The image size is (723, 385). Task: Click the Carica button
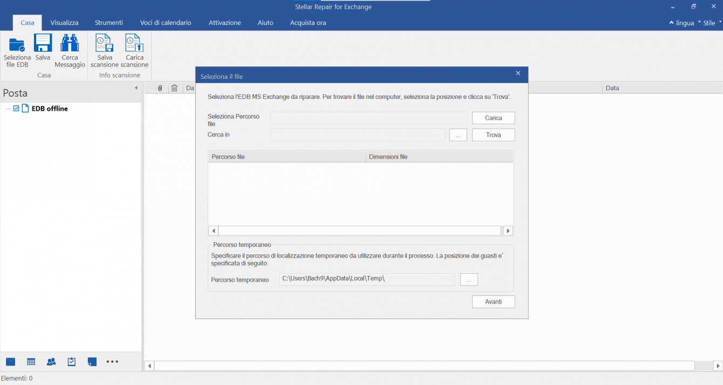click(493, 118)
